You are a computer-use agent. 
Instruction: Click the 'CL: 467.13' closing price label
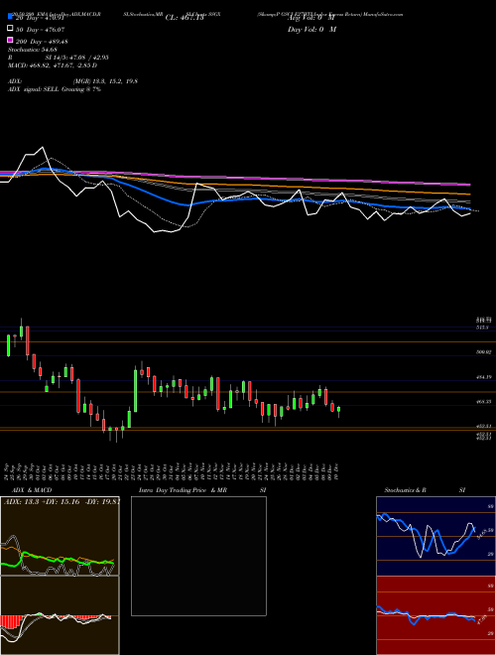click(185, 18)
